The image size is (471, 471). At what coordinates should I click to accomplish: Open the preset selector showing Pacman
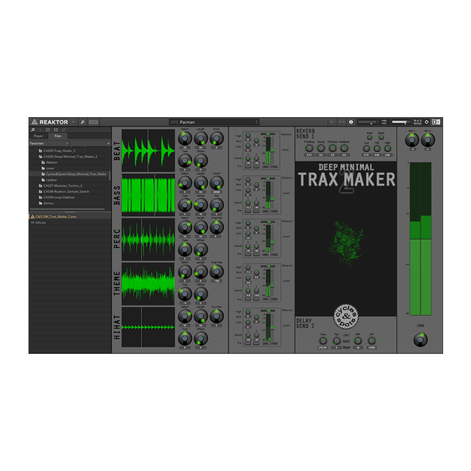tap(214, 122)
